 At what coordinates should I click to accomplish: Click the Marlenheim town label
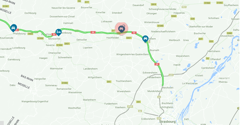click(89, 100)
